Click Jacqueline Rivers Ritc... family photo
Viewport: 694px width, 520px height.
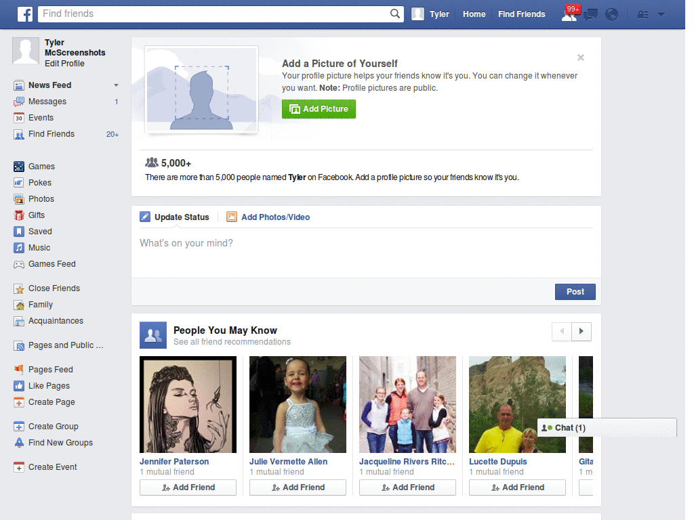[x=407, y=405]
